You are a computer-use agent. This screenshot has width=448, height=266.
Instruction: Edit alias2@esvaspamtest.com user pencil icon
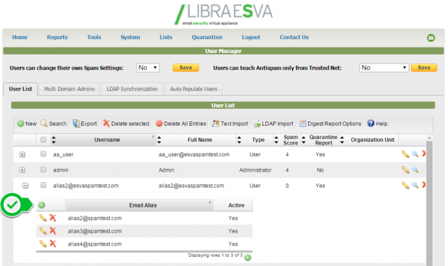405,185
